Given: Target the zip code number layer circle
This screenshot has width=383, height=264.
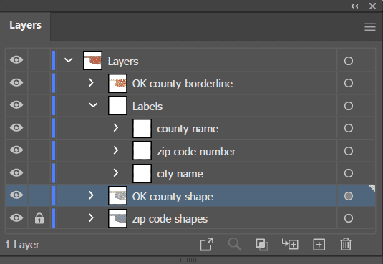Looking at the screenshot, I should pyautogui.click(x=349, y=151).
